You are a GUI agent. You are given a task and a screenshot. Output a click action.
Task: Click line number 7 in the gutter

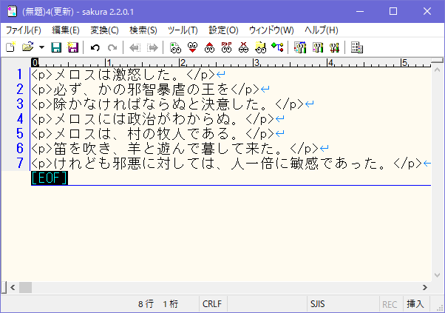(19, 163)
